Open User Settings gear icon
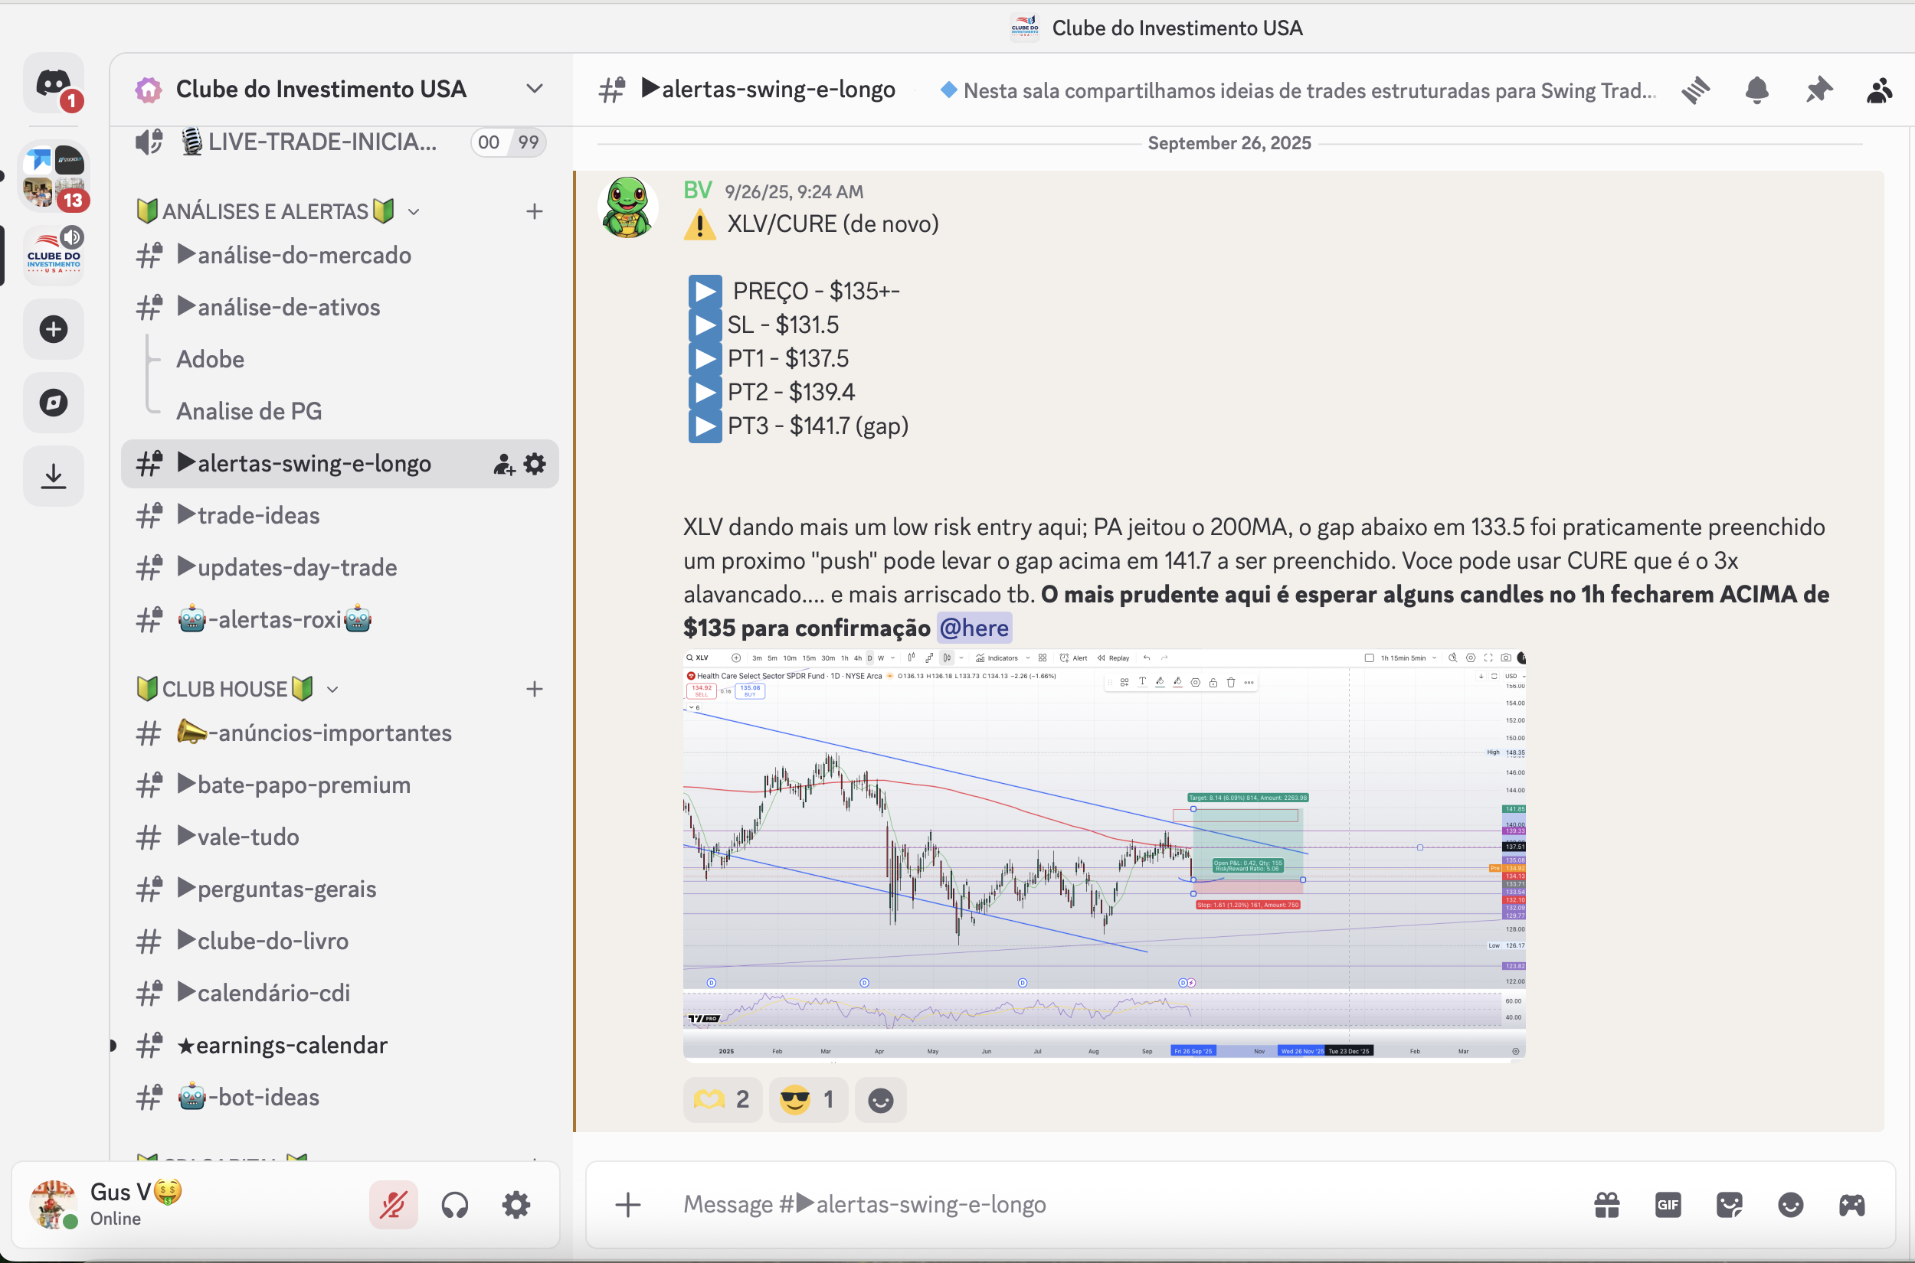This screenshot has height=1263, width=1915. tap(516, 1205)
